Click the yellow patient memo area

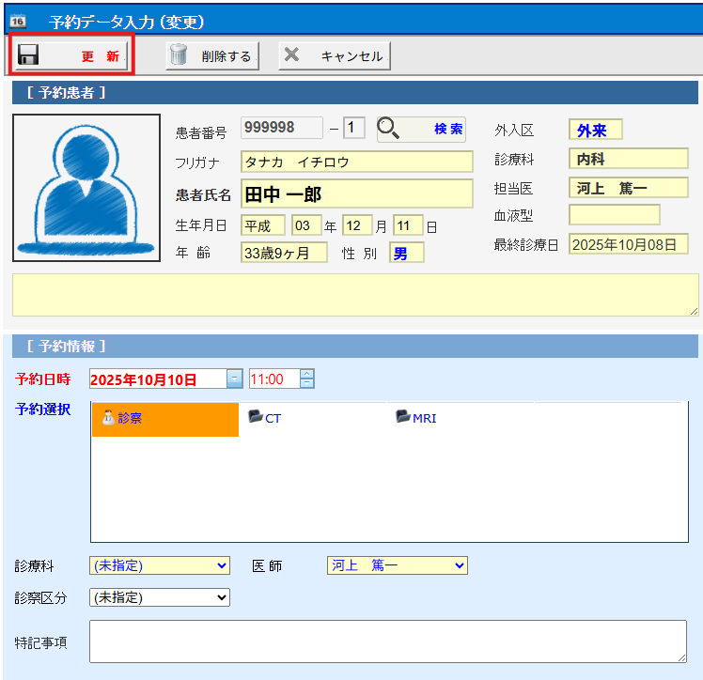pyautogui.click(x=355, y=295)
